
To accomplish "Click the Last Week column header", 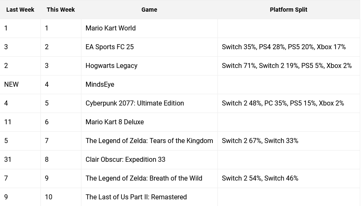I will coord(20,10).
